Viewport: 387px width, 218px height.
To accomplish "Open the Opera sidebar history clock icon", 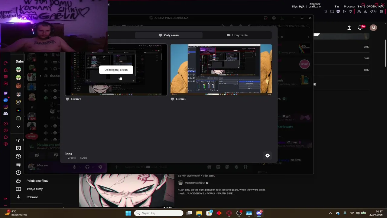I will pos(5,130).
